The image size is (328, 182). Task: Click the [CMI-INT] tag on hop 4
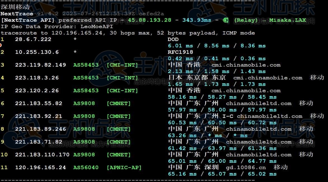(x=122, y=78)
